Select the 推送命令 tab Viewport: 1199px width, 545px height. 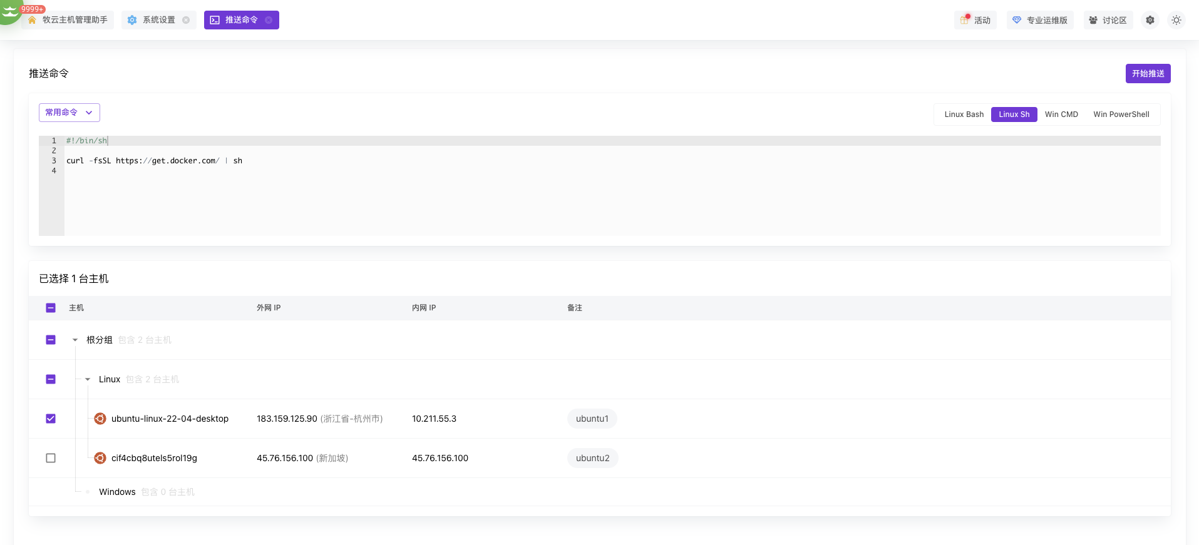(x=242, y=20)
